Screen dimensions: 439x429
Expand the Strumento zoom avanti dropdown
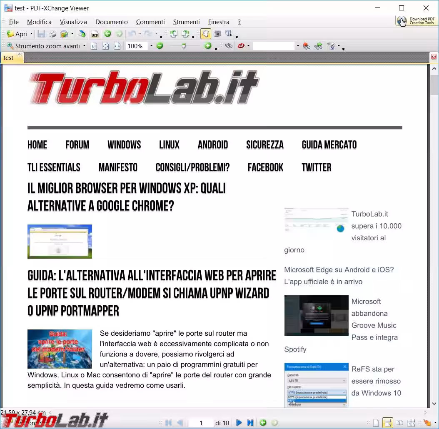click(x=84, y=46)
